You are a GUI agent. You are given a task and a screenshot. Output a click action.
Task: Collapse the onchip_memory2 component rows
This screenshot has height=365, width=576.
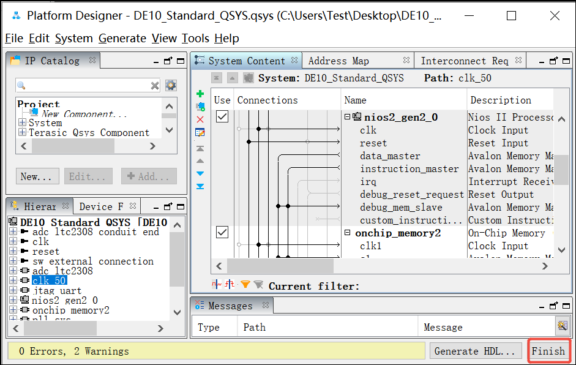point(347,233)
